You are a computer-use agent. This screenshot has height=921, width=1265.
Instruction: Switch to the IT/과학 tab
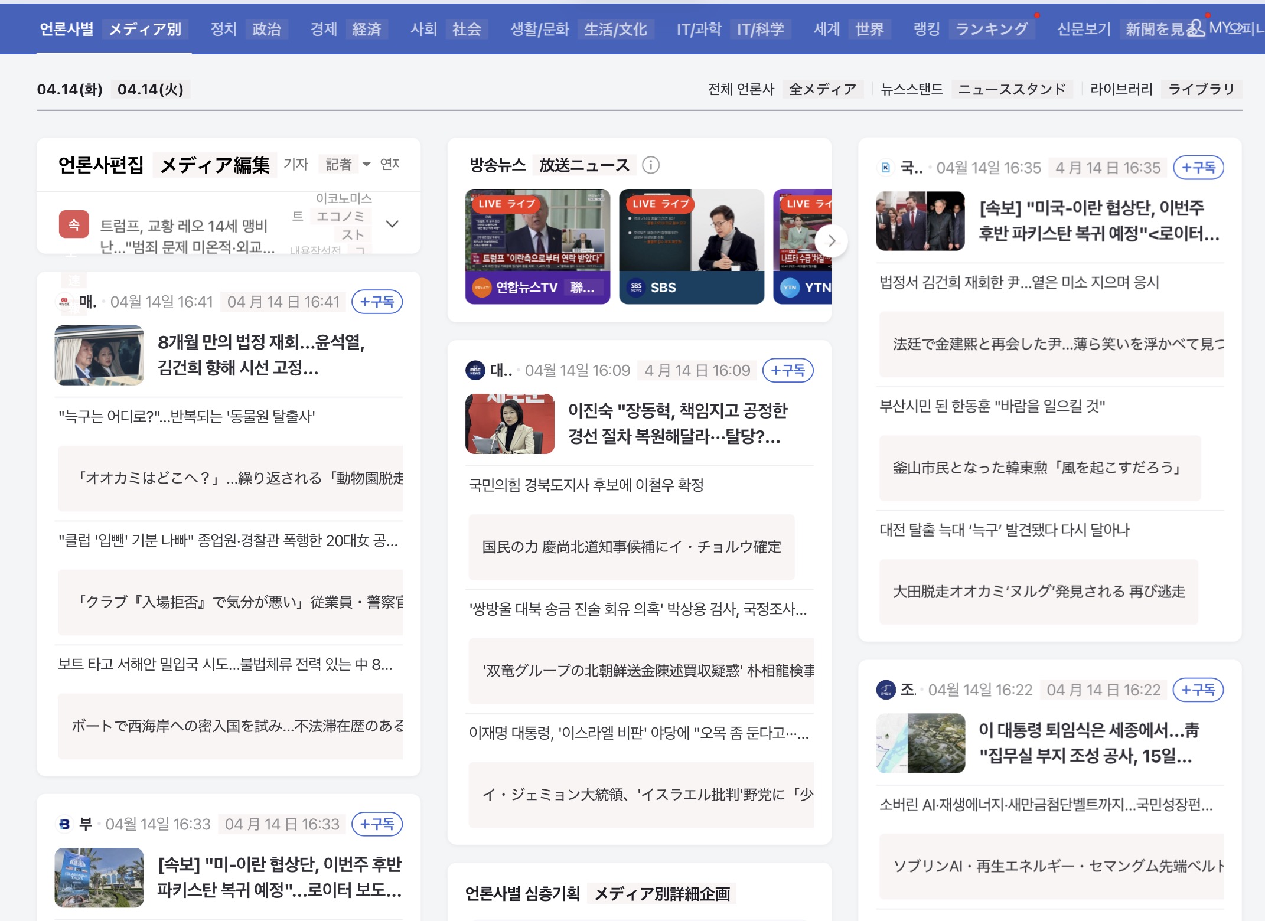pyautogui.click(x=699, y=29)
